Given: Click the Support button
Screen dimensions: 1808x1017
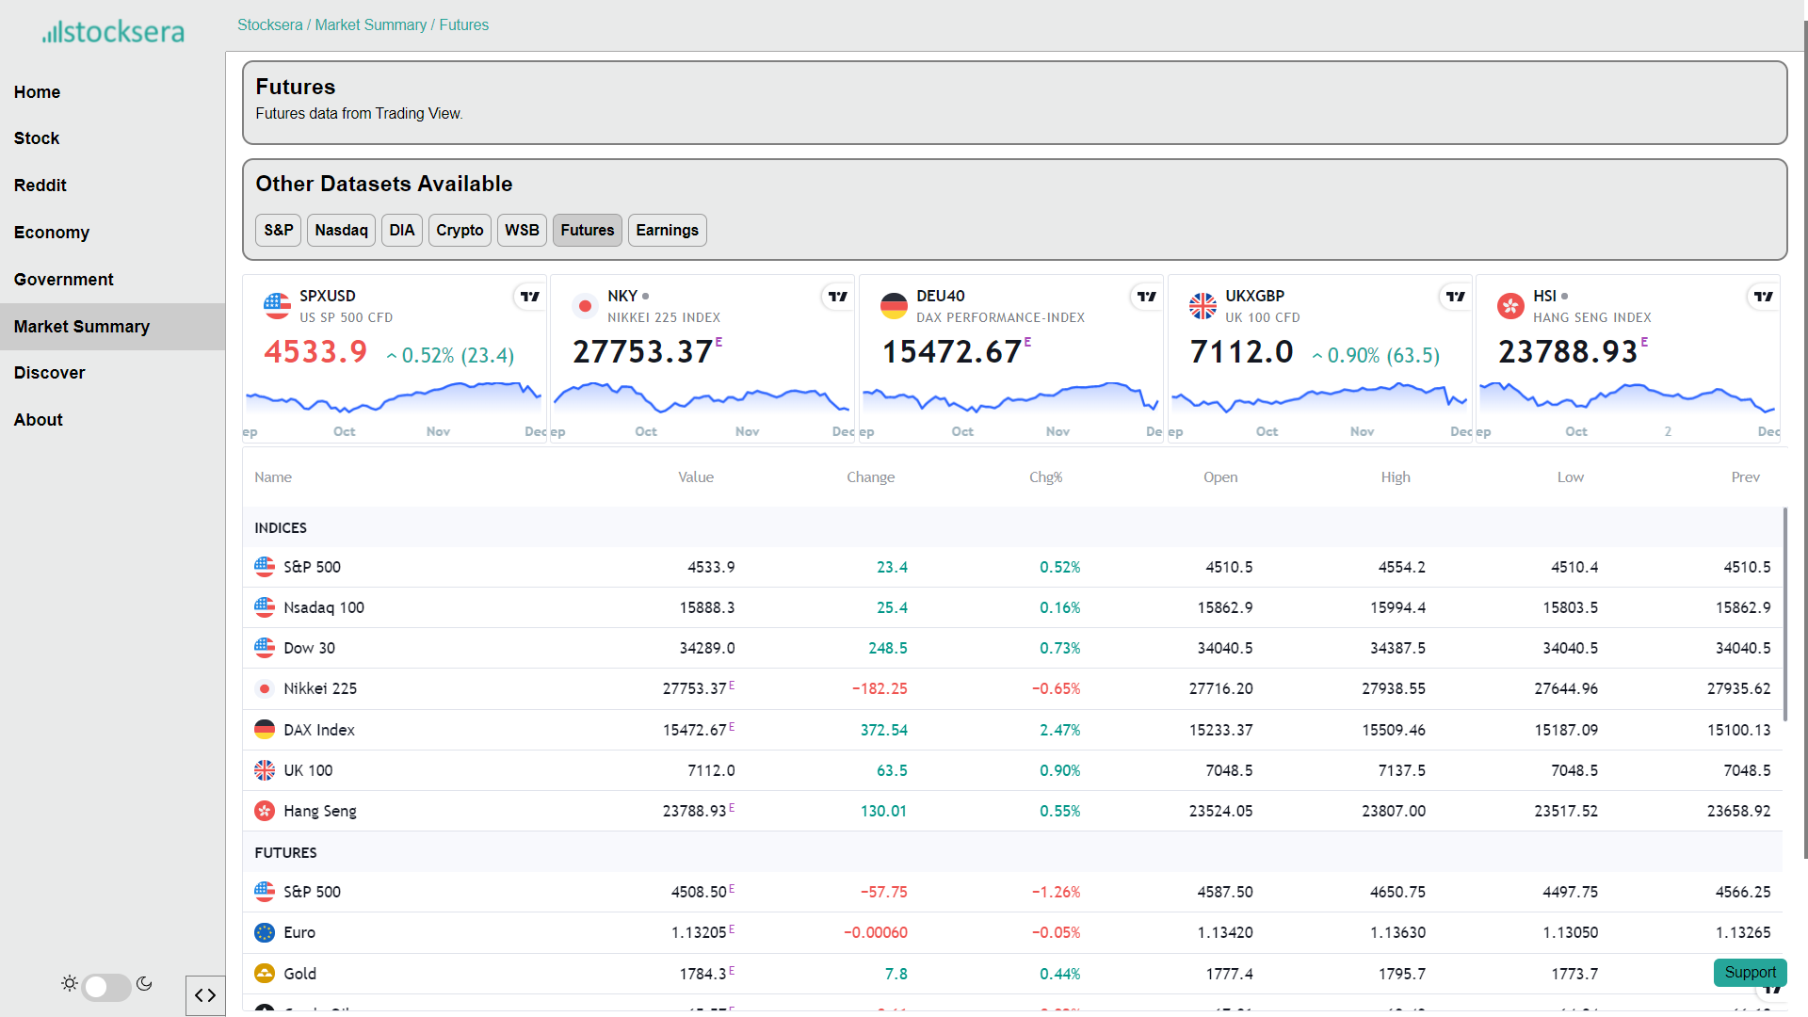Looking at the screenshot, I should 1750,972.
